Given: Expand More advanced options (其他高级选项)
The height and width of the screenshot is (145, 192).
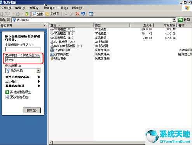Looking at the screenshot, I should [23, 86].
